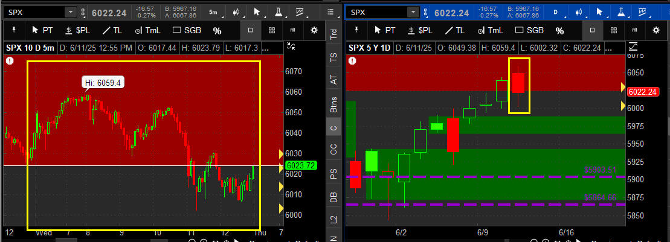
Task: Open the Trd sidebar tab
Action: click(333, 33)
